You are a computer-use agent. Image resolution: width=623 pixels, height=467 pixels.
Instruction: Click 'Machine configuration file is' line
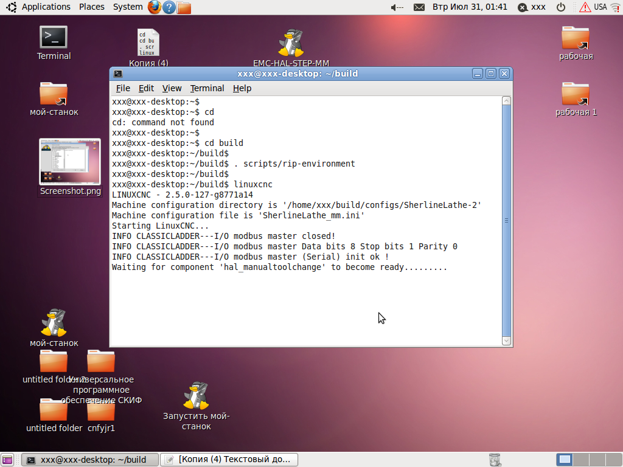coord(238,215)
